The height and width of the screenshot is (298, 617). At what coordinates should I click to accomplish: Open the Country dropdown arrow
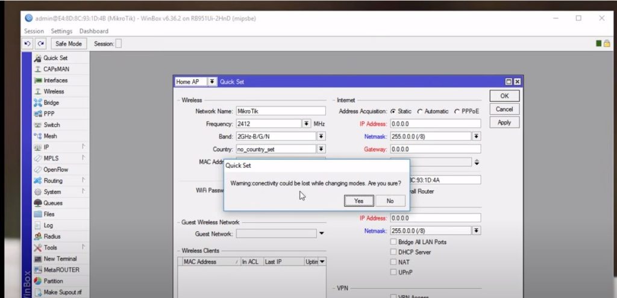321,149
